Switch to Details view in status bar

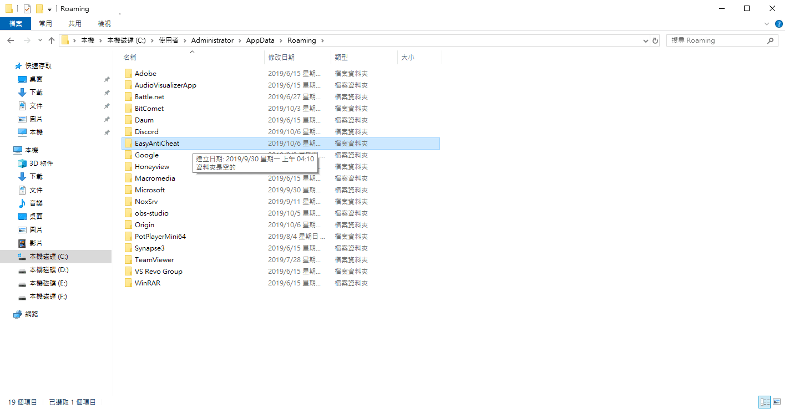click(x=765, y=402)
